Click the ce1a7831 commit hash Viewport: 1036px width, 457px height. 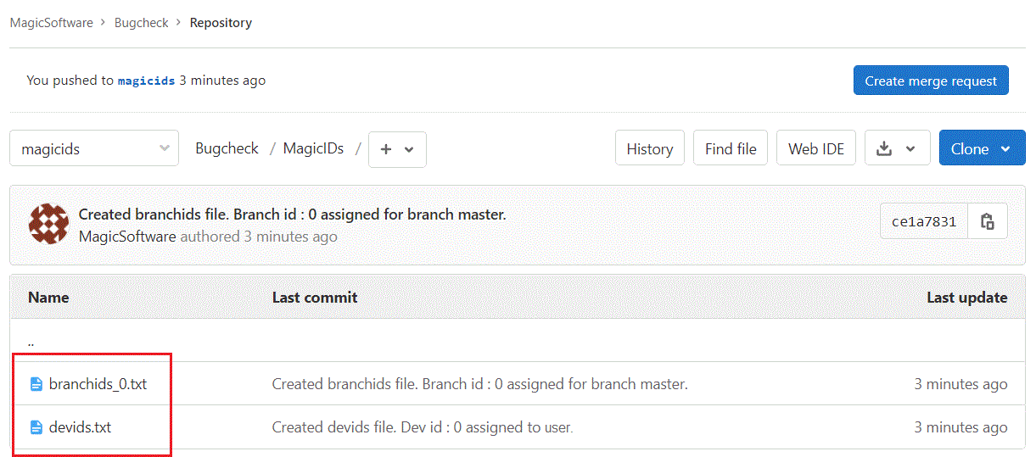[924, 222]
